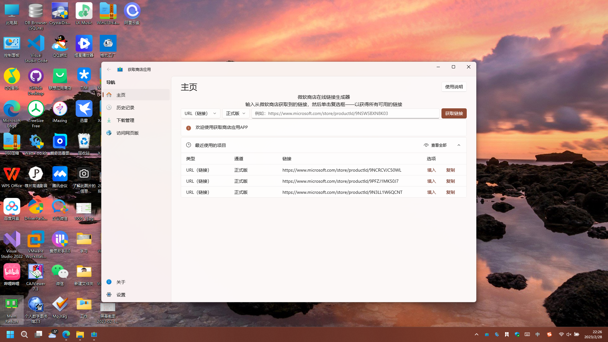The height and width of the screenshot is (342, 608).
Task: Click the 查看全部 eye button
Action: click(x=435, y=145)
